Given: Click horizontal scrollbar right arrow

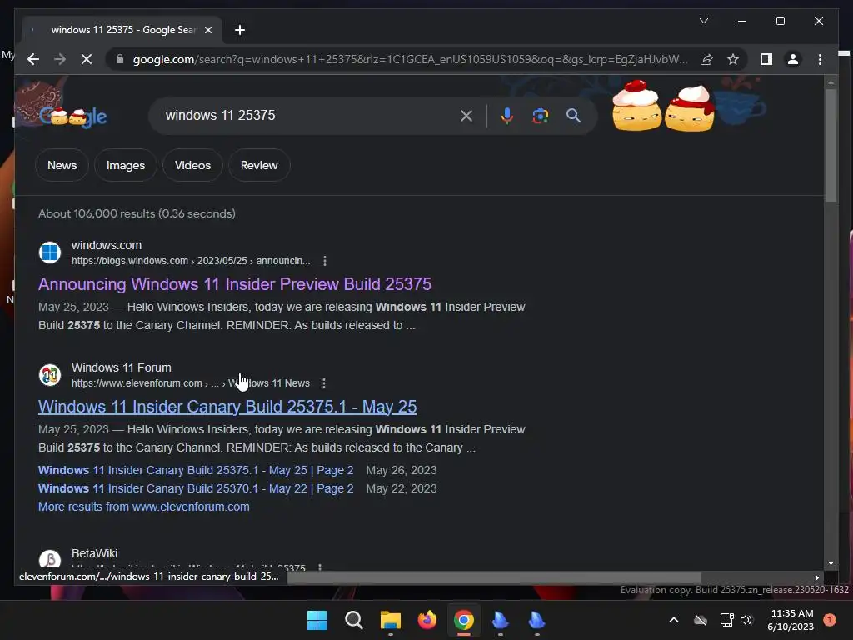Looking at the screenshot, I should coord(816,577).
